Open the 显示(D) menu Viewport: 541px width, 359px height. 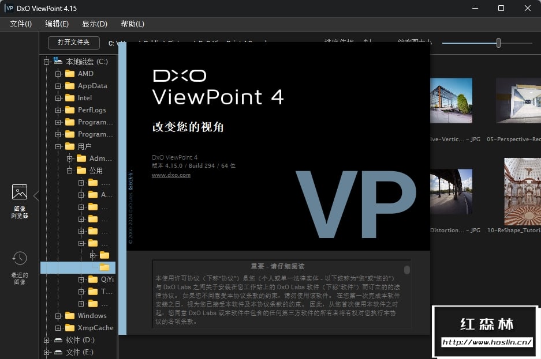coord(95,24)
